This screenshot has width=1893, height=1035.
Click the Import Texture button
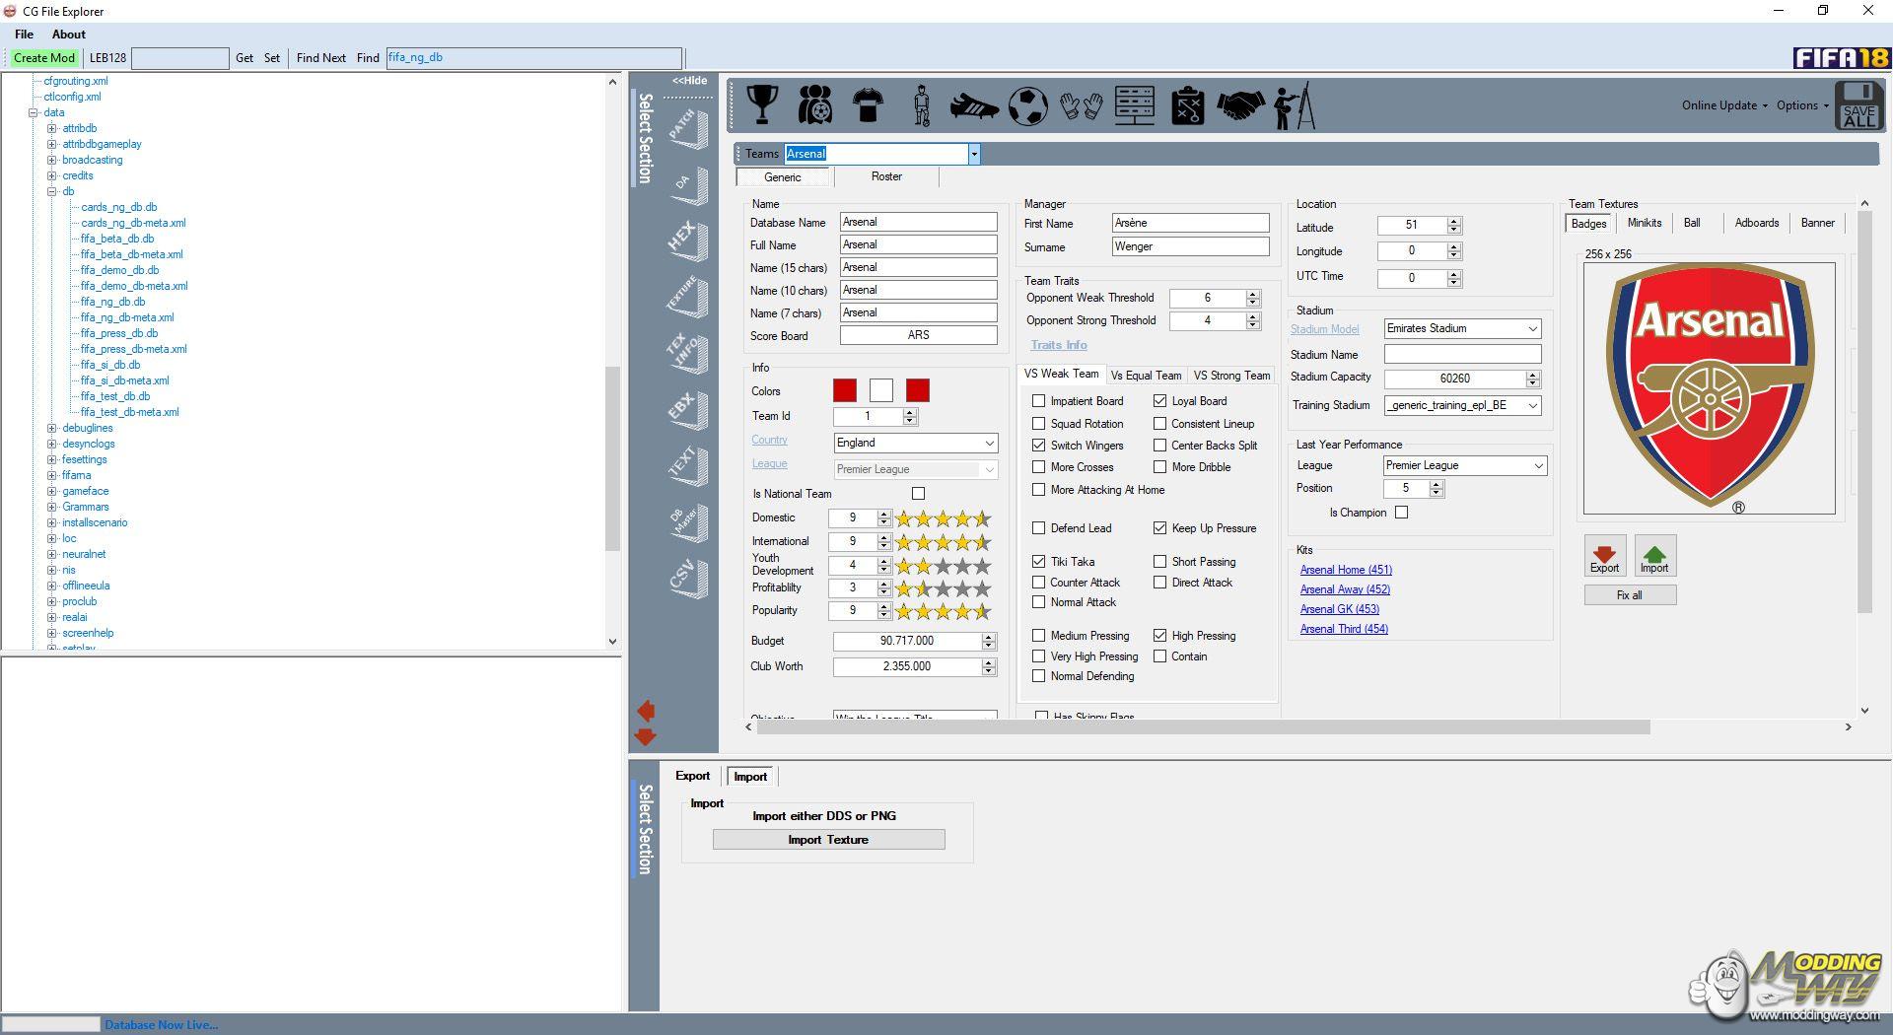pyautogui.click(x=828, y=840)
